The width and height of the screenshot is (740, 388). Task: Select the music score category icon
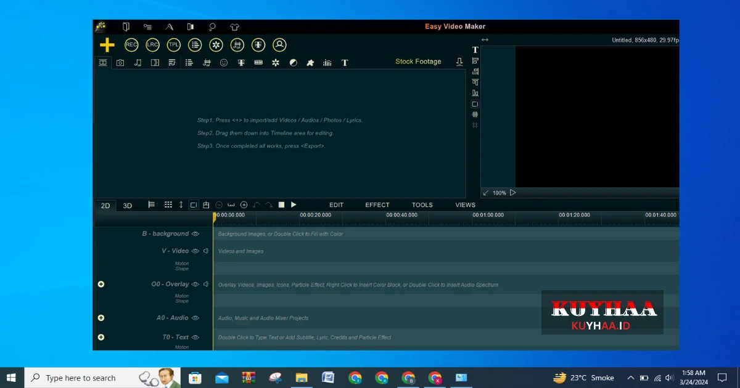click(207, 62)
